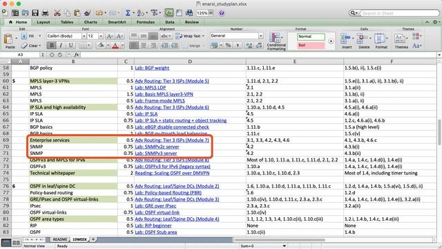
Task: Toggle Italic formatting button
Action: click(61, 45)
